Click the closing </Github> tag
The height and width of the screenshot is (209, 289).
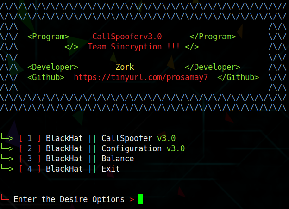pos(238,77)
